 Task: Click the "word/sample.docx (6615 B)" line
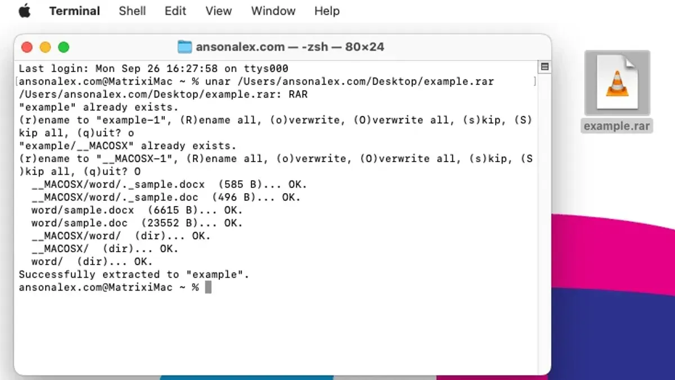[x=137, y=211]
